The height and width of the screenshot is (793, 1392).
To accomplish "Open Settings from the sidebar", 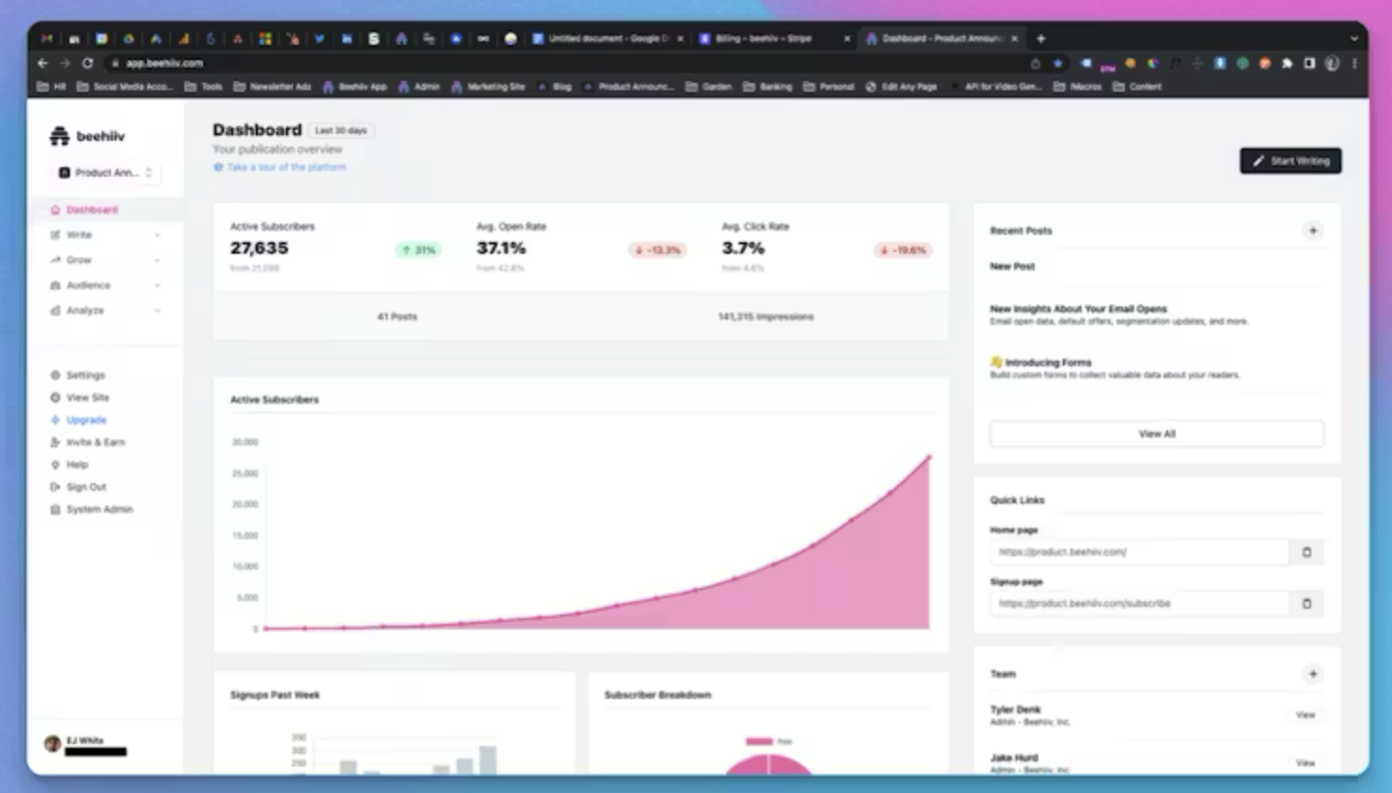I will pos(85,375).
